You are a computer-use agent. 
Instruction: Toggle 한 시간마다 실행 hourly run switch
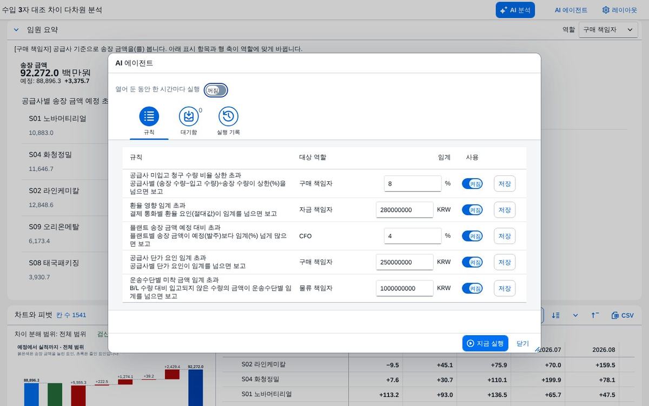(216, 90)
